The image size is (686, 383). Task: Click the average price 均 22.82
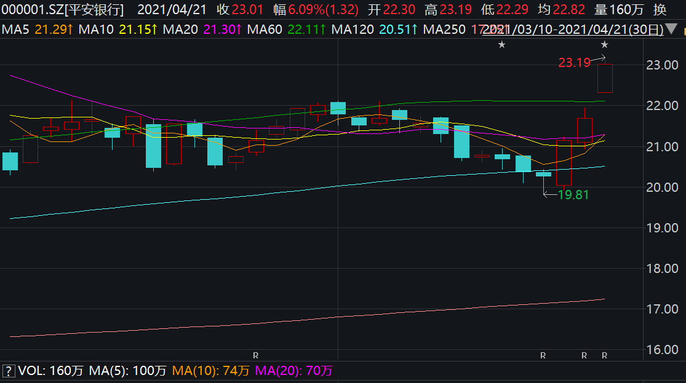tap(561, 10)
